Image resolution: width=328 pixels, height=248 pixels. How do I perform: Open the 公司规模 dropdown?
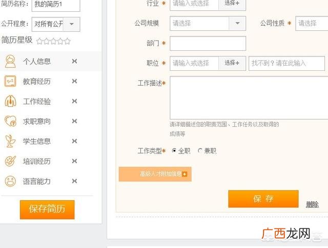click(237, 23)
